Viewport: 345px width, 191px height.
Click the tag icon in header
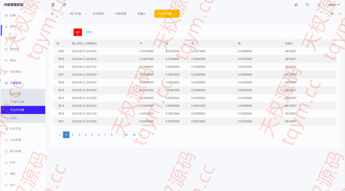tap(307, 5)
